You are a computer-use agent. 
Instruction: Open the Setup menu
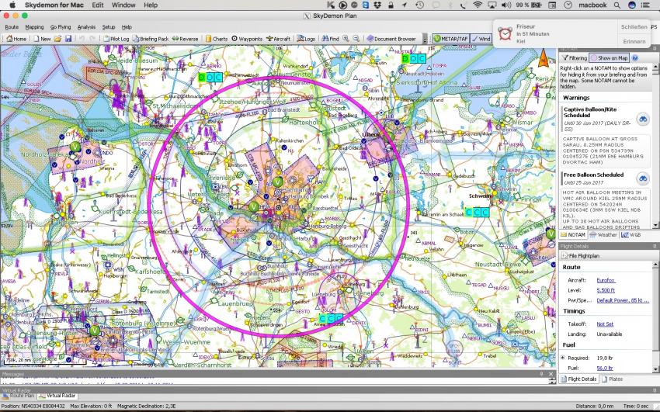point(108,27)
